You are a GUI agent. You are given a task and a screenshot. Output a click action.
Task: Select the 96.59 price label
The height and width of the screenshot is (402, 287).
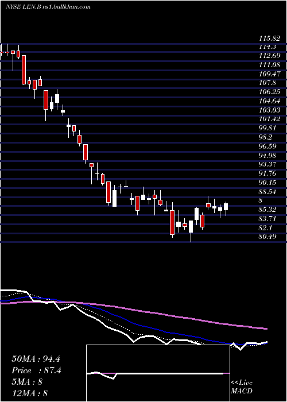pyautogui.click(x=267, y=146)
